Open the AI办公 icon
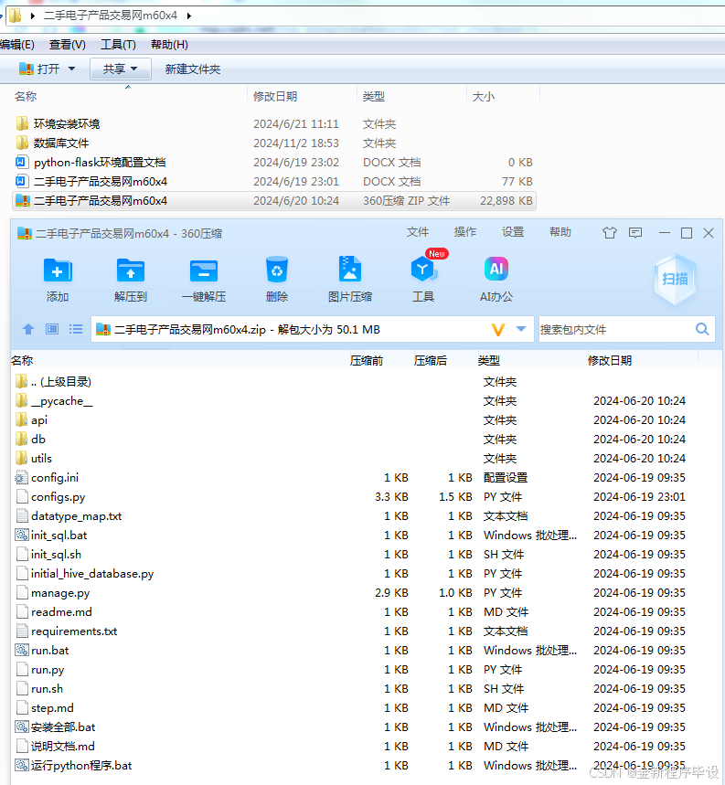725x785 pixels. [x=496, y=270]
